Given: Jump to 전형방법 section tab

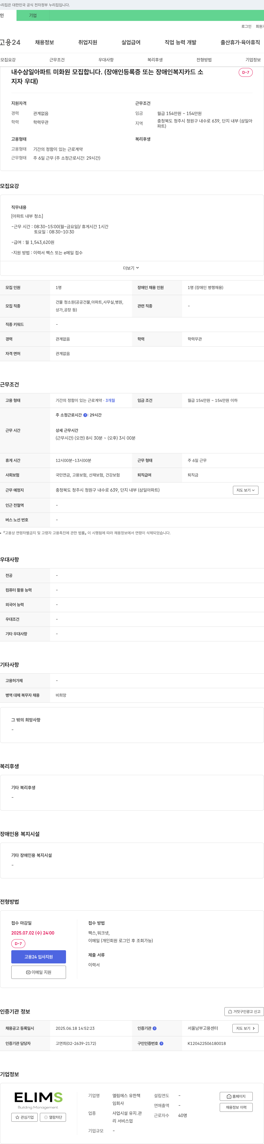Looking at the screenshot, I should pos(204,60).
